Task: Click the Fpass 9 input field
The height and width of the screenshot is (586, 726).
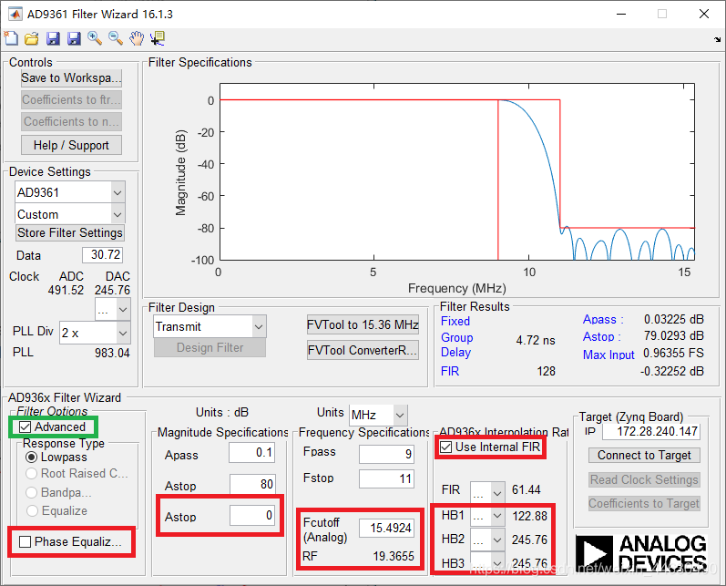Action: (x=386, y=454)
